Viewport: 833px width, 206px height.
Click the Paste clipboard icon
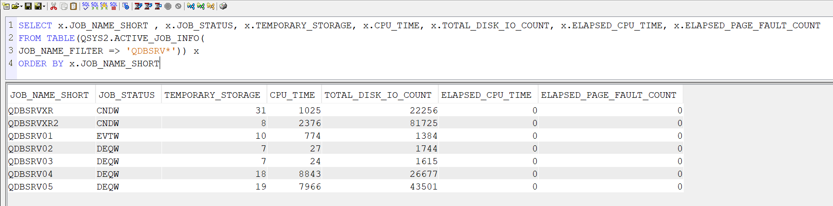pyautogui.click(x=73, y=6)
